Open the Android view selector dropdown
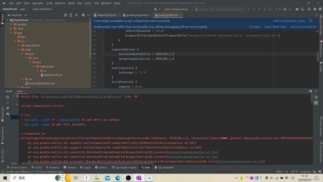The image size is (323, 182). [17, 15]
